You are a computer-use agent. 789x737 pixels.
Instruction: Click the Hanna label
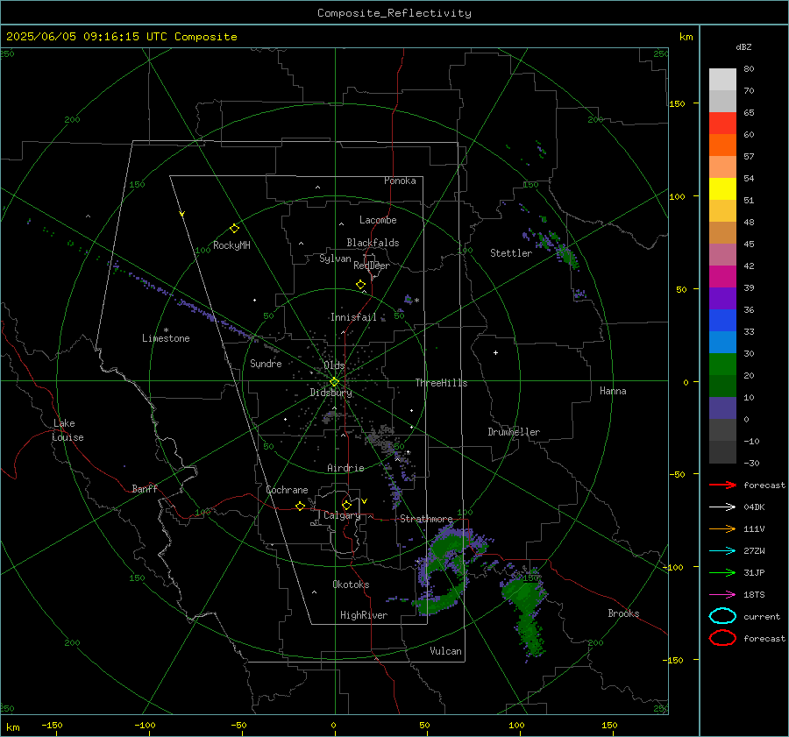click(x=613, y=391)
